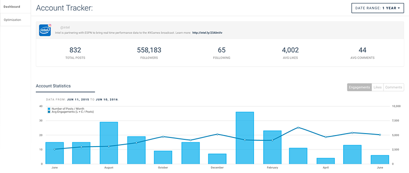Screen dimensions: 409x173
Task: Click the 558,183 Followers statistic
Action: tap(149, 53)
